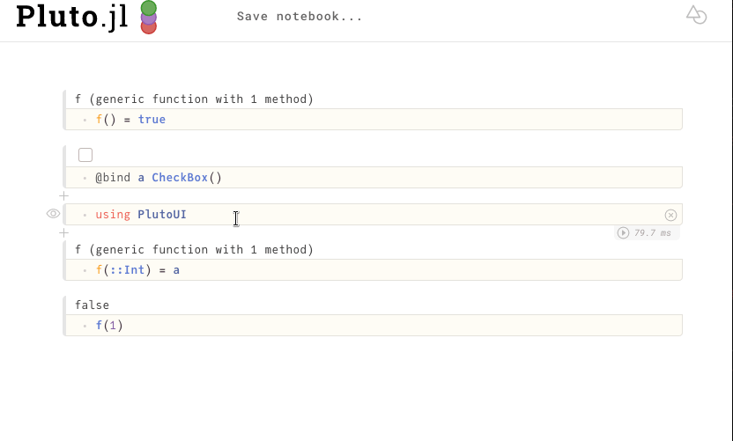Click output above f() = true cell
This screenshot has height=441, width=733.
[x=194, y=99]
